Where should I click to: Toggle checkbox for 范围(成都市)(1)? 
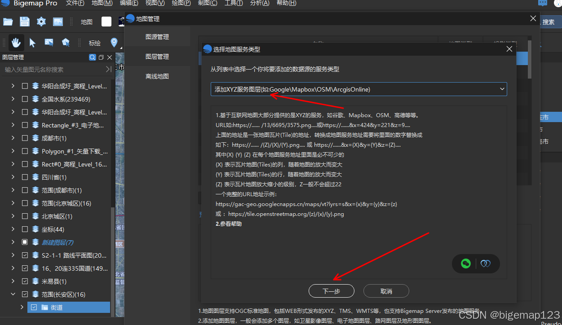(25, 190)
